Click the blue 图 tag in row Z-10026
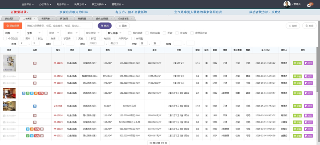 [x=35, y=106]
